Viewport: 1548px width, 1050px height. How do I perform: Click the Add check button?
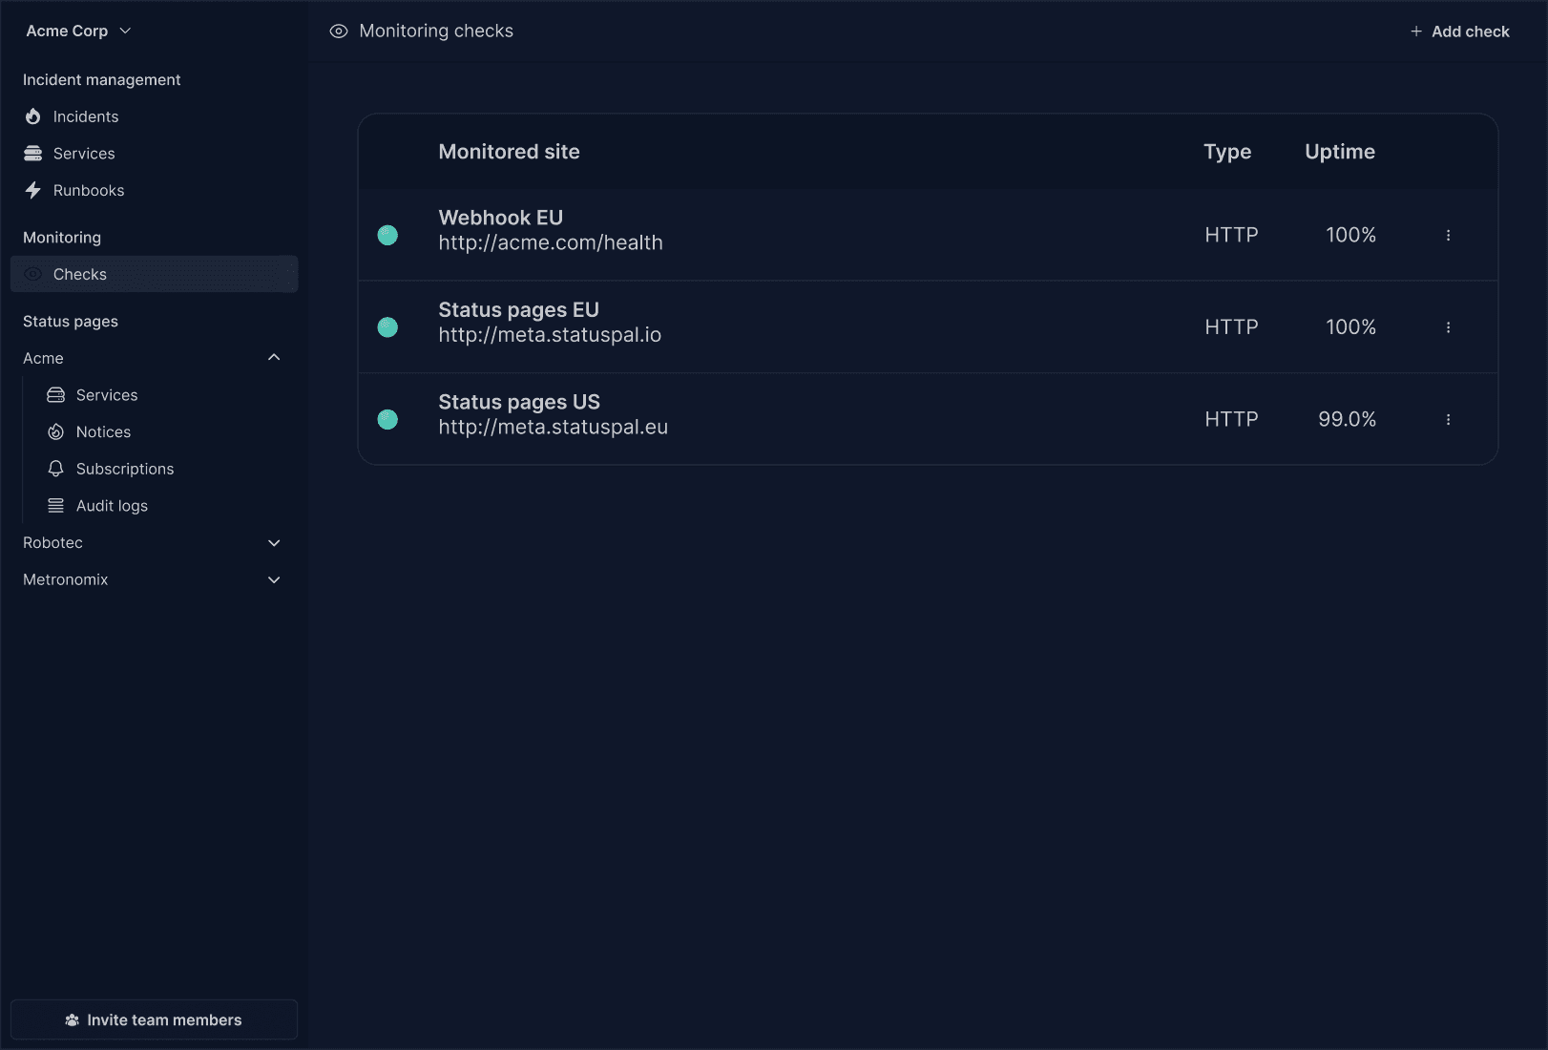pos(1459,31)
